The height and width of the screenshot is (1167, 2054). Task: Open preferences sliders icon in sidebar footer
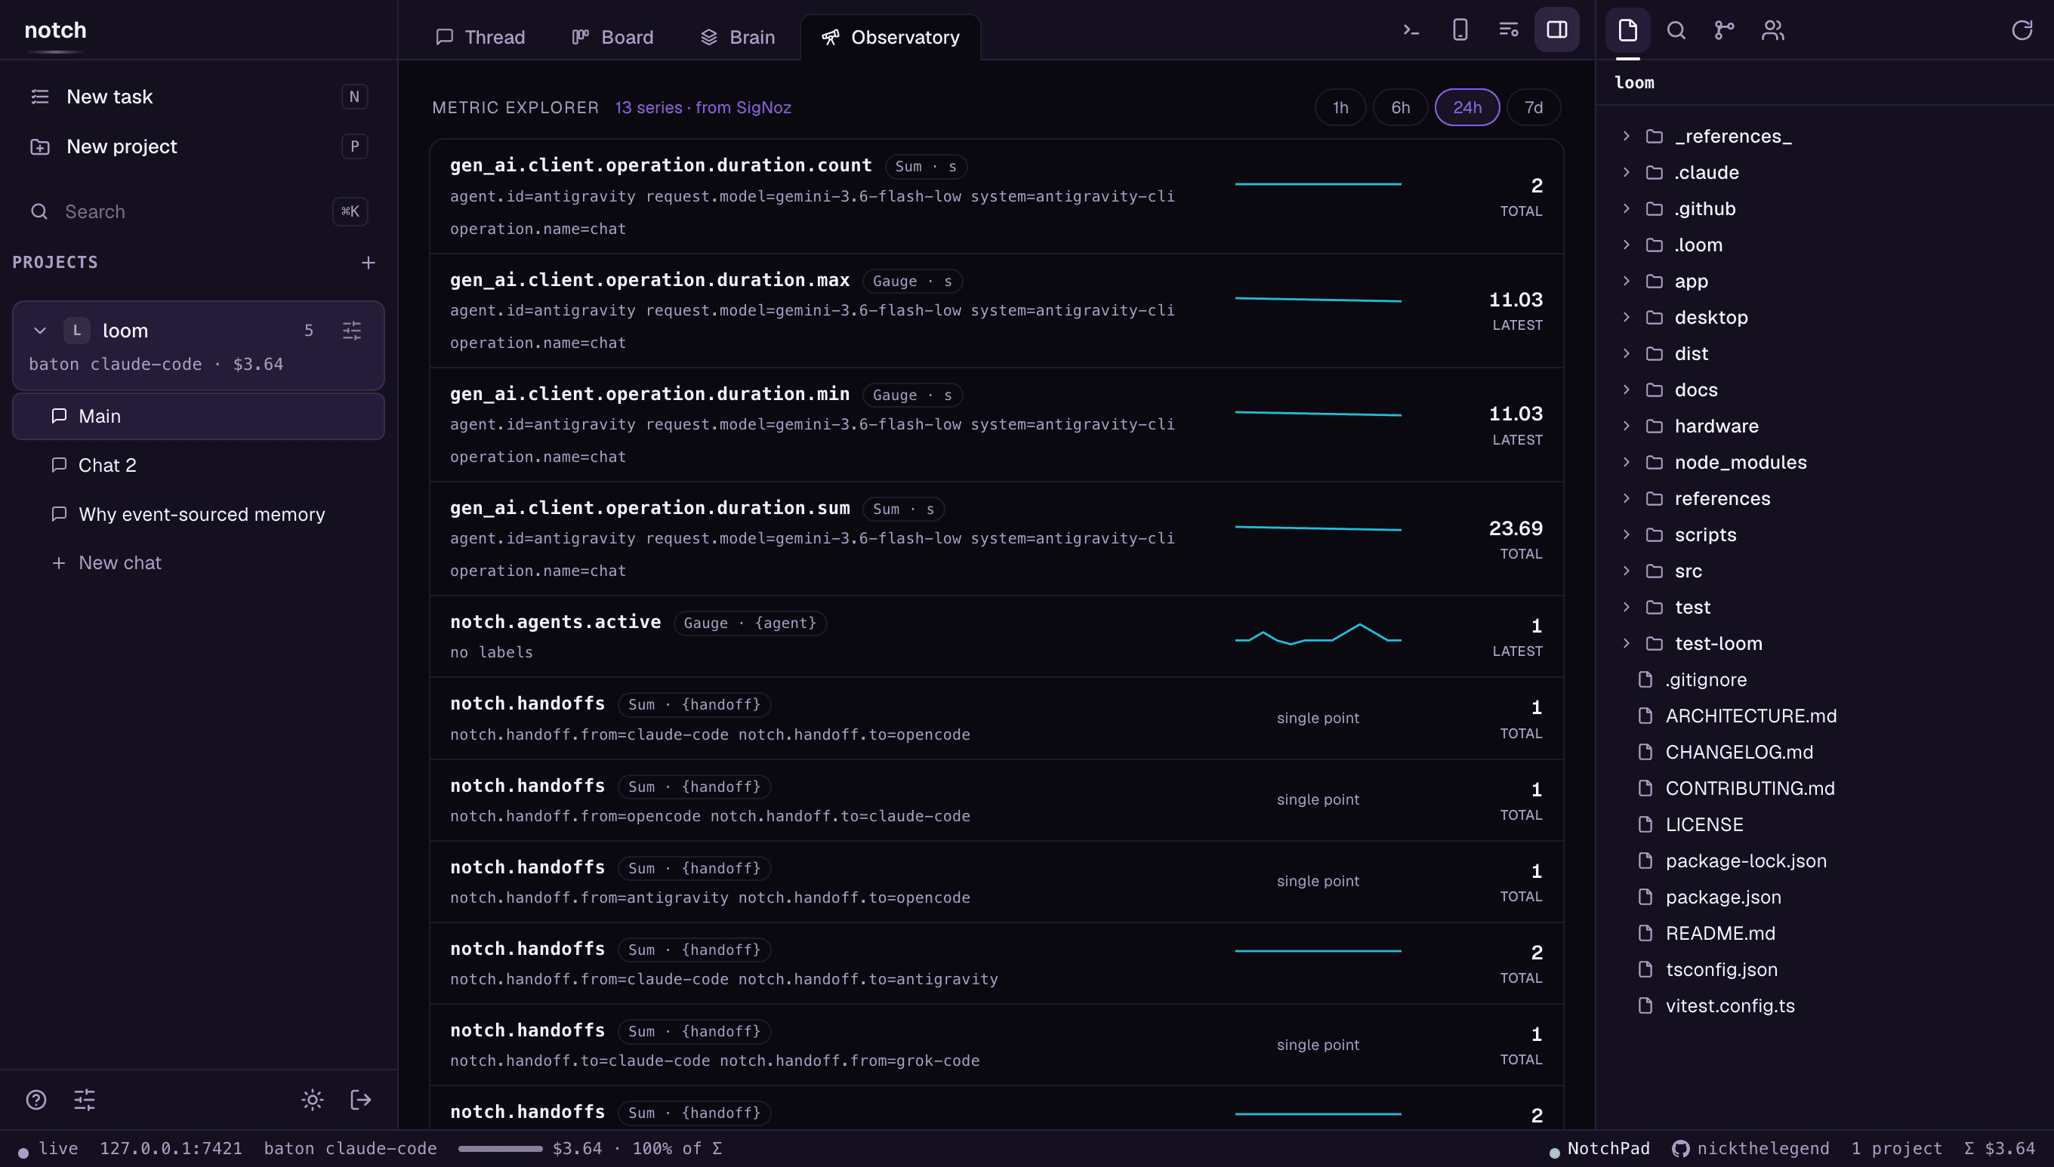[x=84, y=1100]
